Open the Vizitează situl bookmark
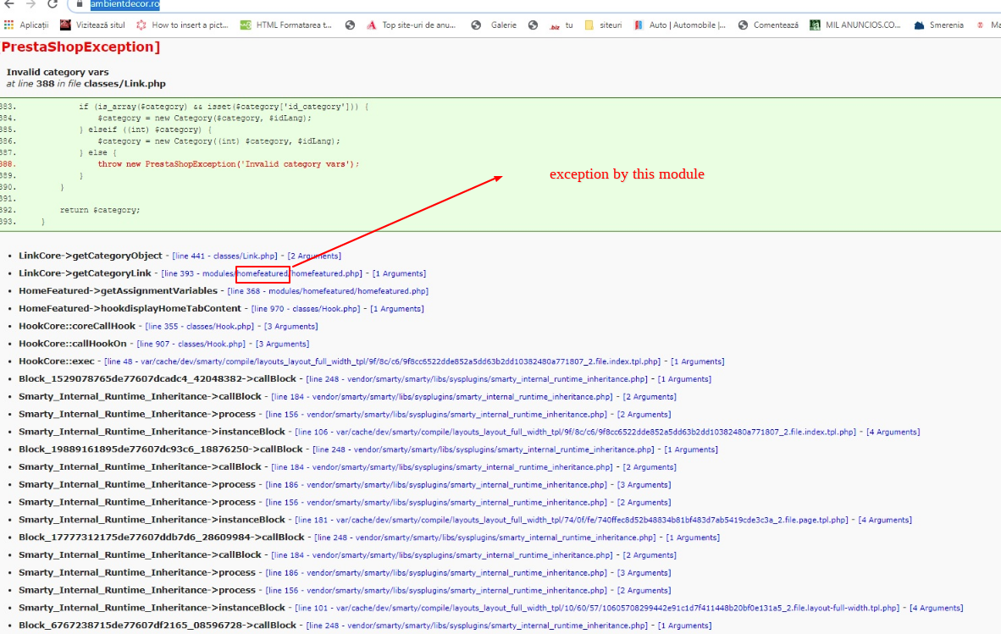Screen dimensions: 1001x634 click(92, 25)
